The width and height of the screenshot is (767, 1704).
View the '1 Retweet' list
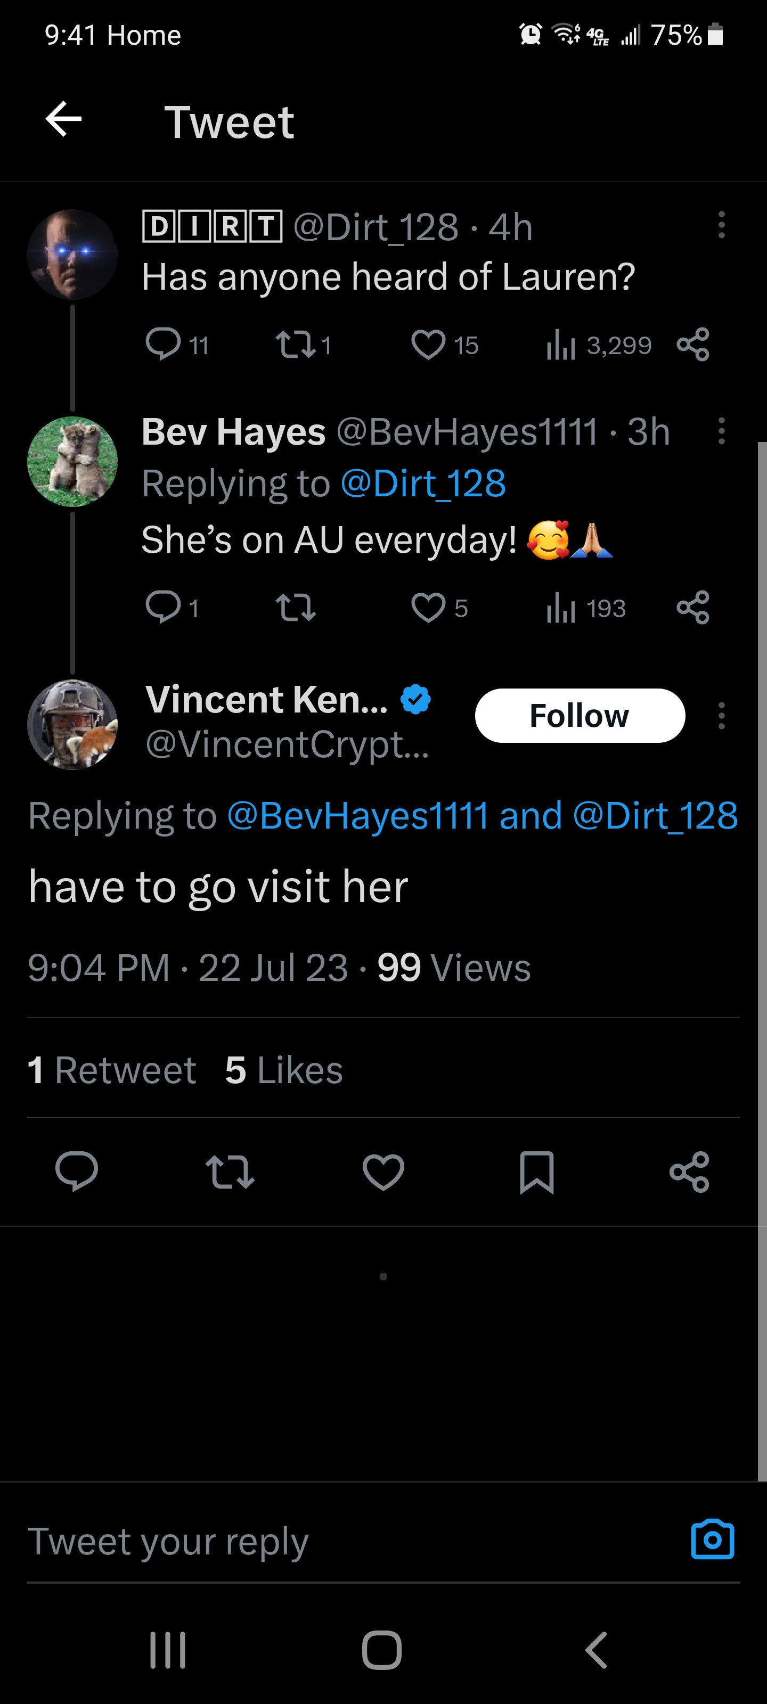click(x=112, y=1070)
